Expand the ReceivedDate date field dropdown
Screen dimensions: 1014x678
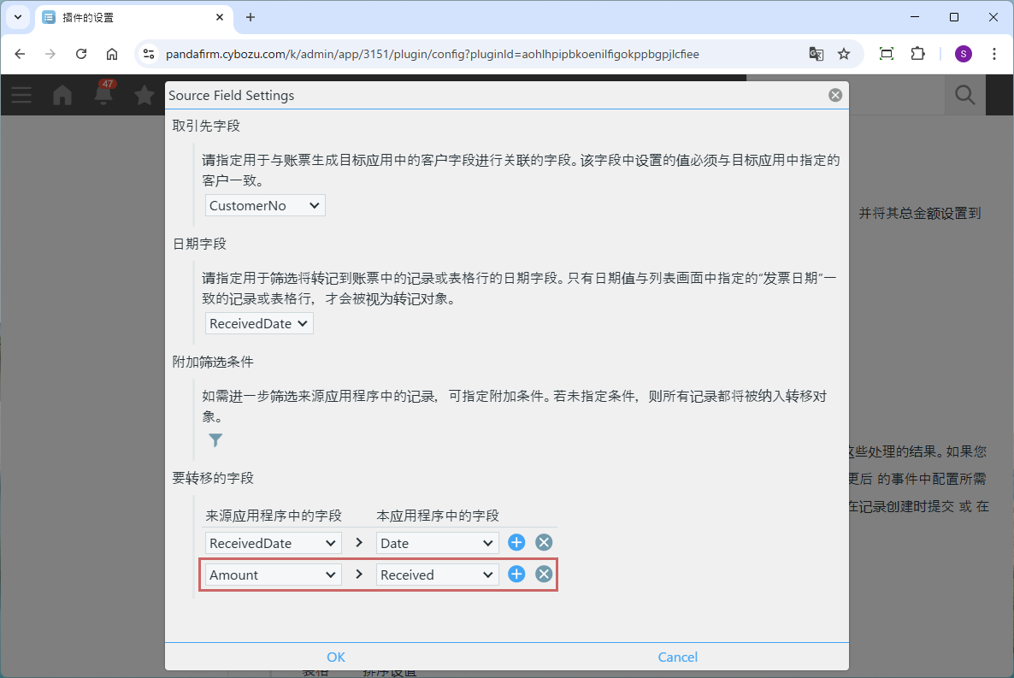tap(259, 323)
